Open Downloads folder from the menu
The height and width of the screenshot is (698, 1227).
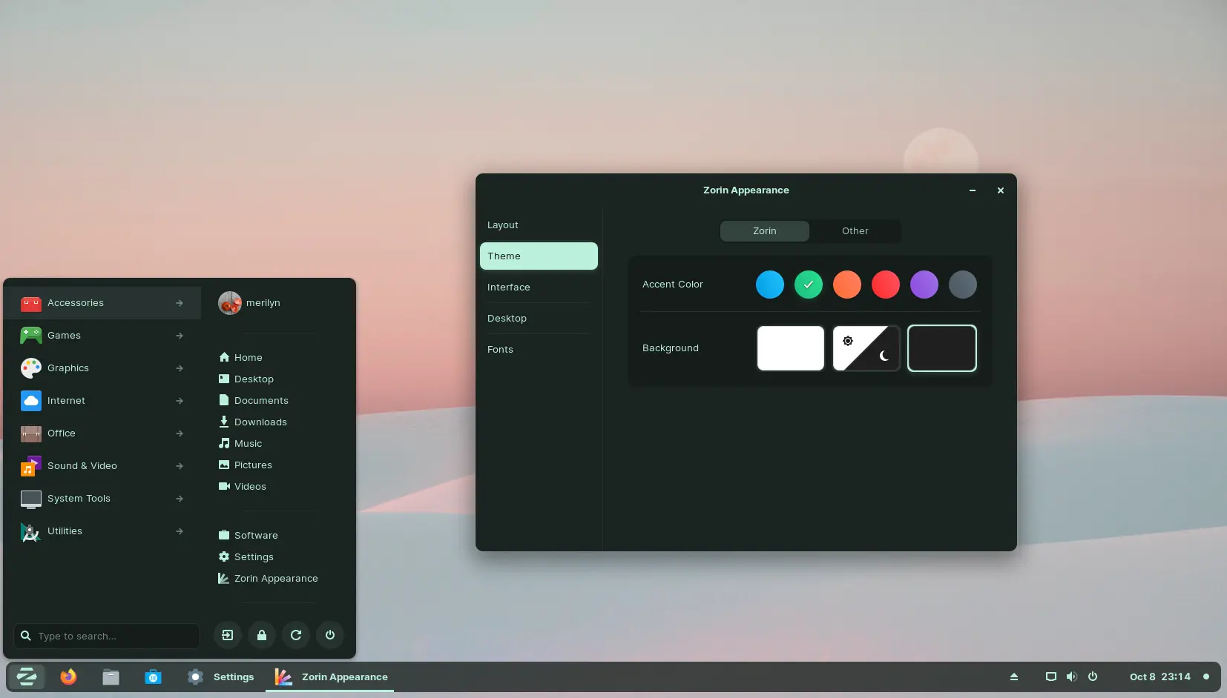click(x=260, y=422)
